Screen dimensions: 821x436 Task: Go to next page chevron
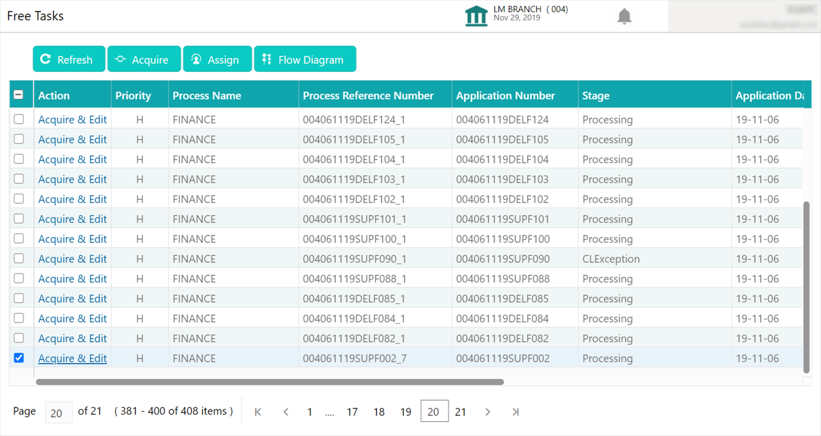[x=487, y=412]
